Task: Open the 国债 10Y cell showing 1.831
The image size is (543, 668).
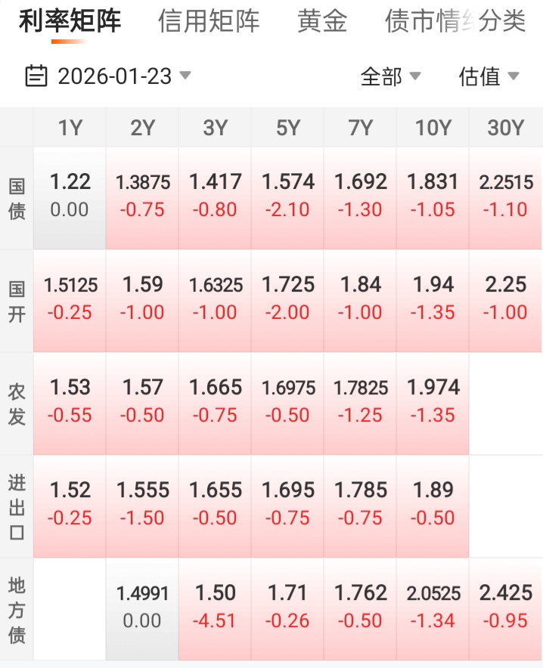Action: pyautogui.click(x=433, y=195)
